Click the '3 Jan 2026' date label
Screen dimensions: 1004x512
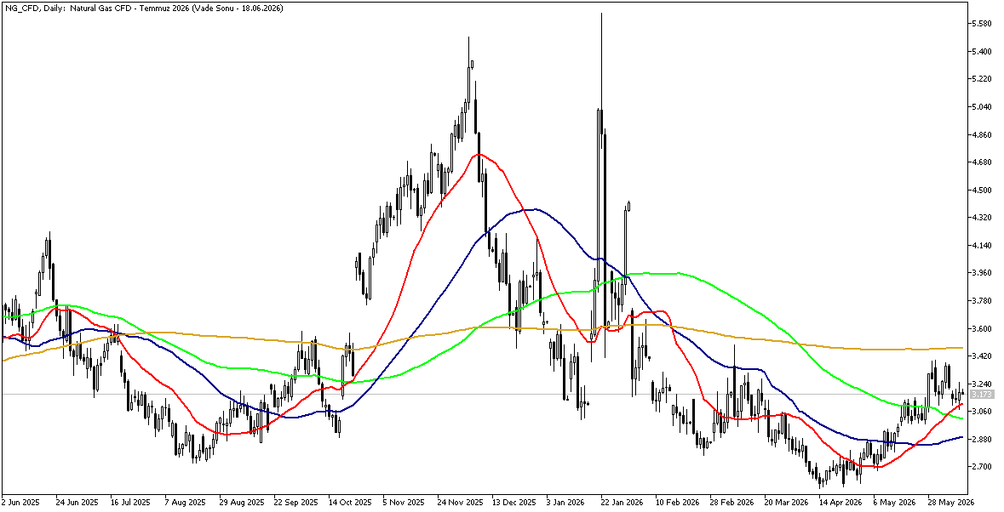(567, 503)
